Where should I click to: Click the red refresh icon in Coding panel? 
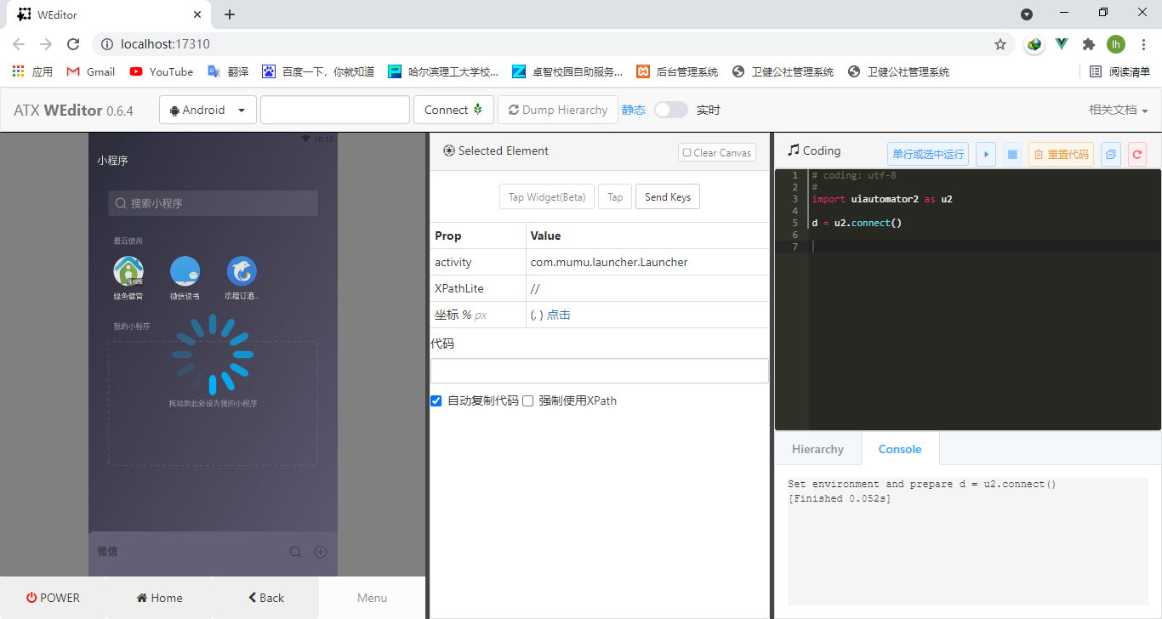[1136, 154]
